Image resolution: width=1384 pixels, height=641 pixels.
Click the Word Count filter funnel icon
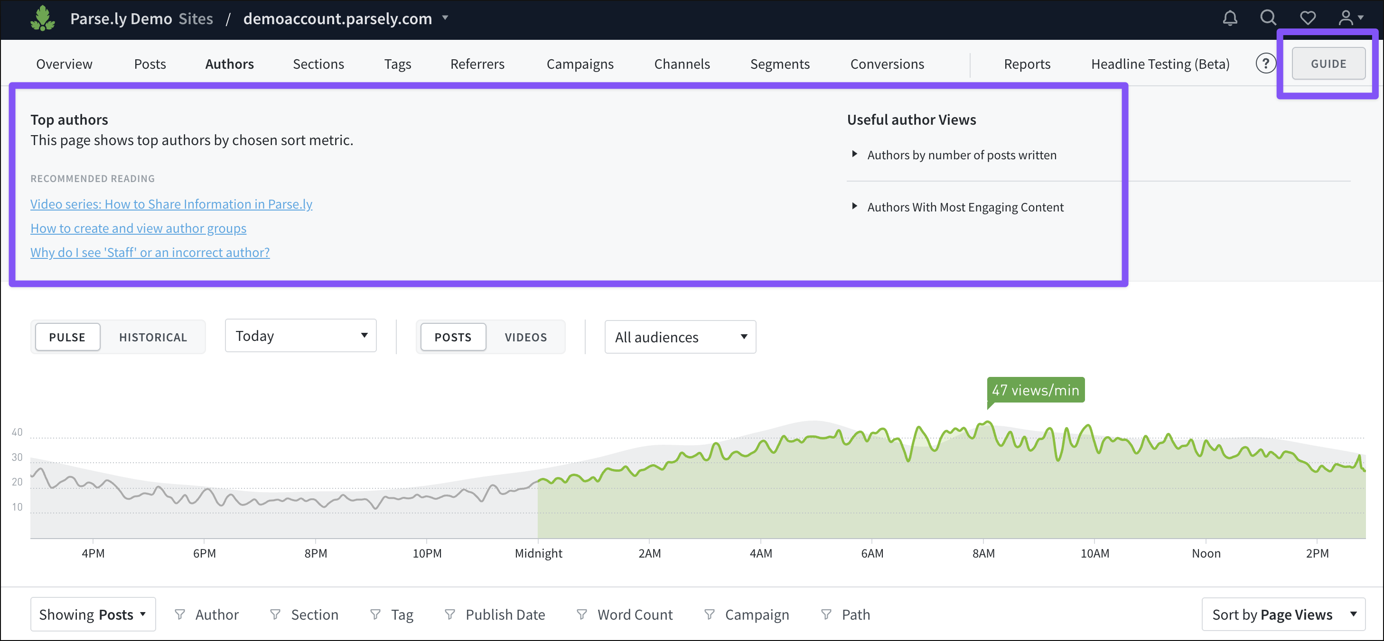coord(581,614)
